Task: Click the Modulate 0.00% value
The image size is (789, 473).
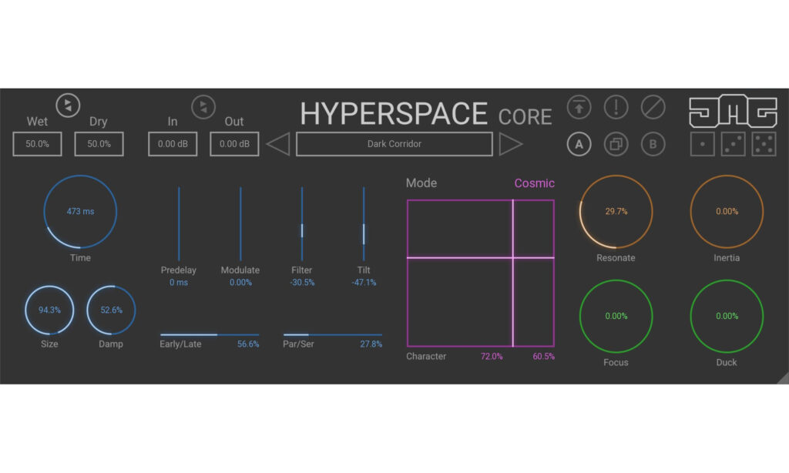Action: click(240, 283)
